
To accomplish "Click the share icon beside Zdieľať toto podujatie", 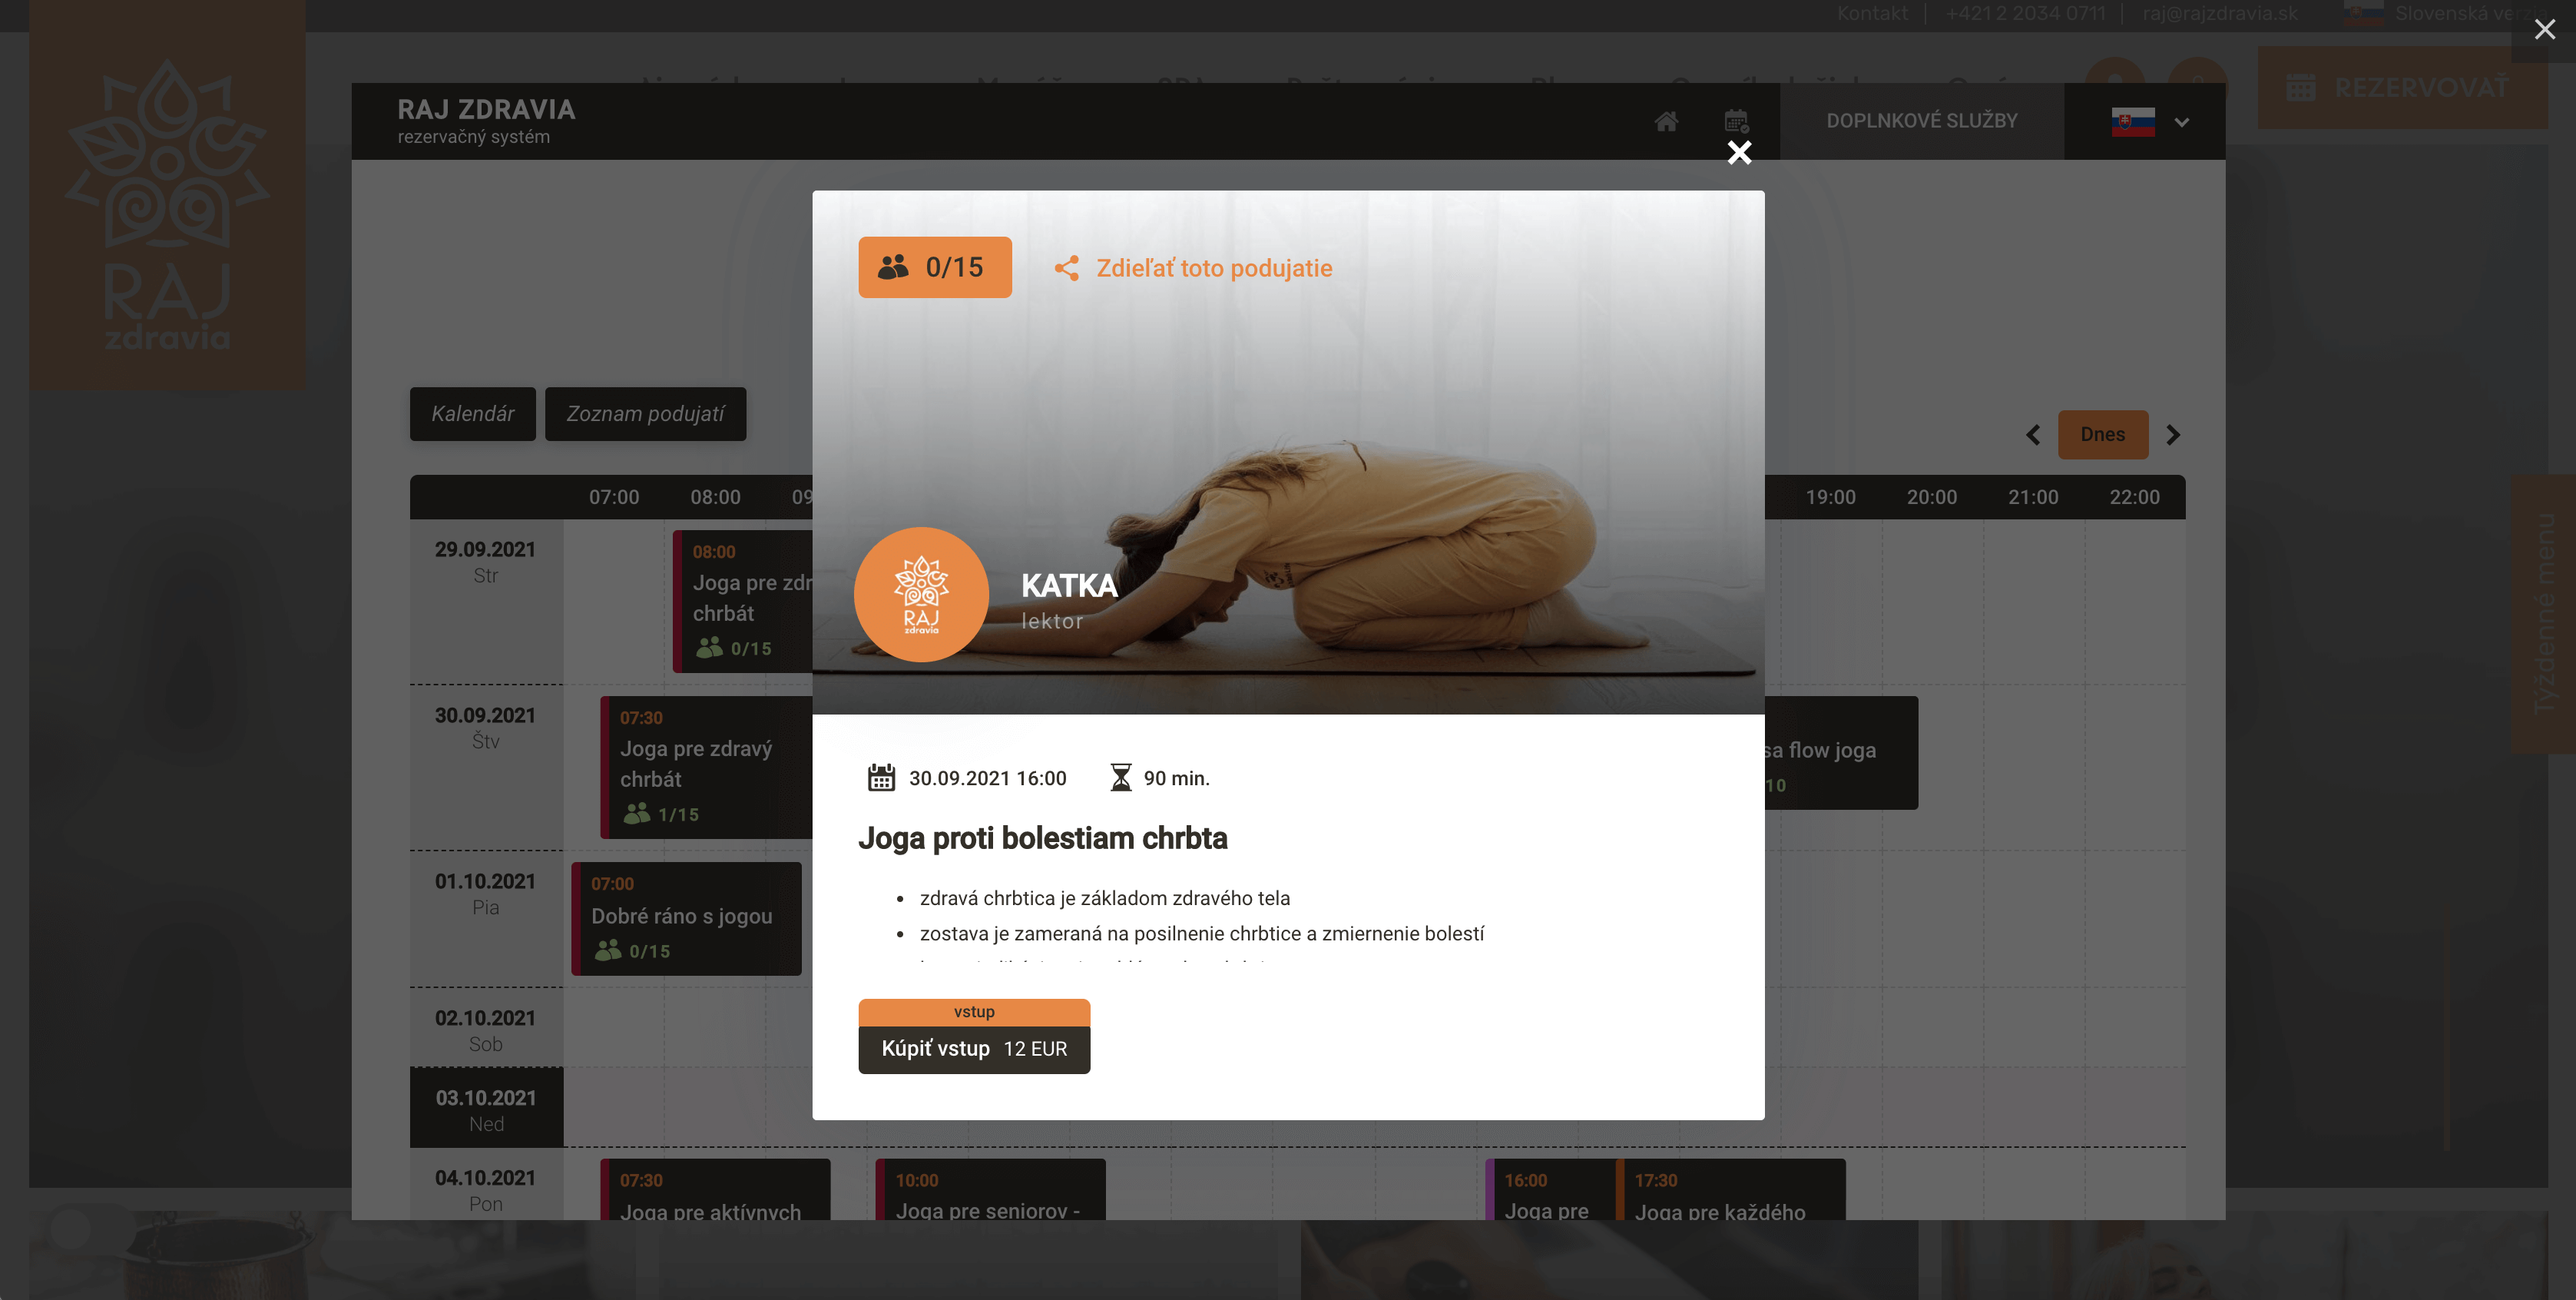I will (x=1067, y=268).
